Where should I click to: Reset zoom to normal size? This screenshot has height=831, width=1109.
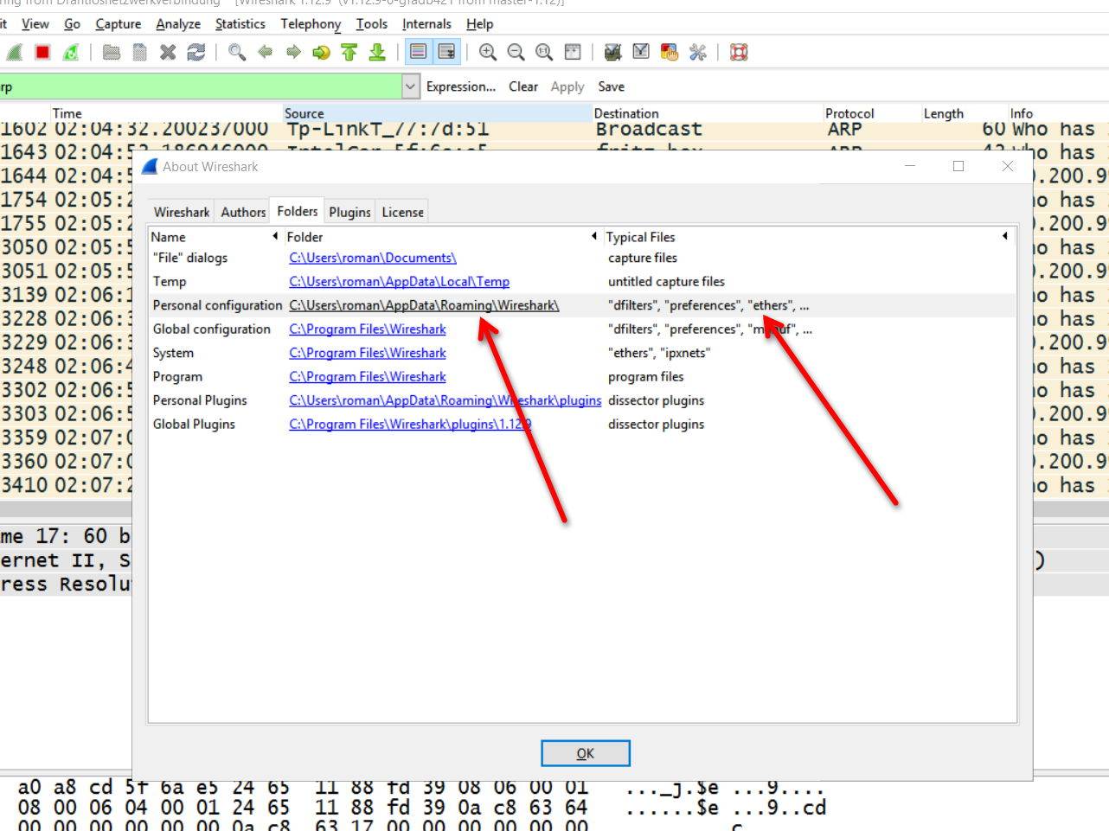(x=544, y=53)
